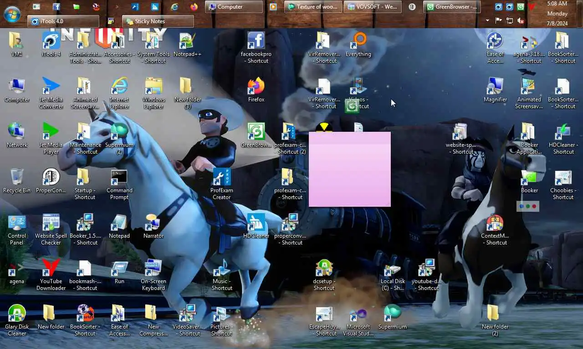Image resolution: width=583 pixels, height=349 pixels.
Task: Open the Maintenance shortcut folder
Action: point(85,139)
